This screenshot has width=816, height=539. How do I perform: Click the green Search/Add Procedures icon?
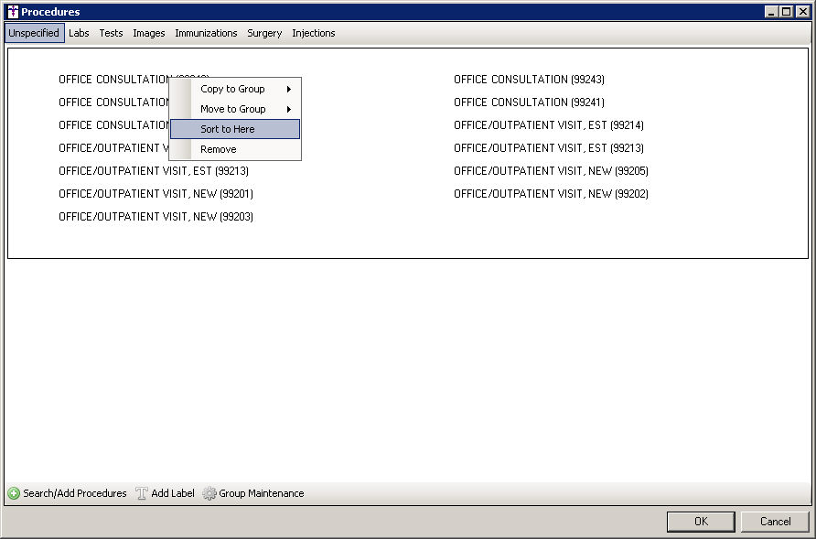pos(14,493)
